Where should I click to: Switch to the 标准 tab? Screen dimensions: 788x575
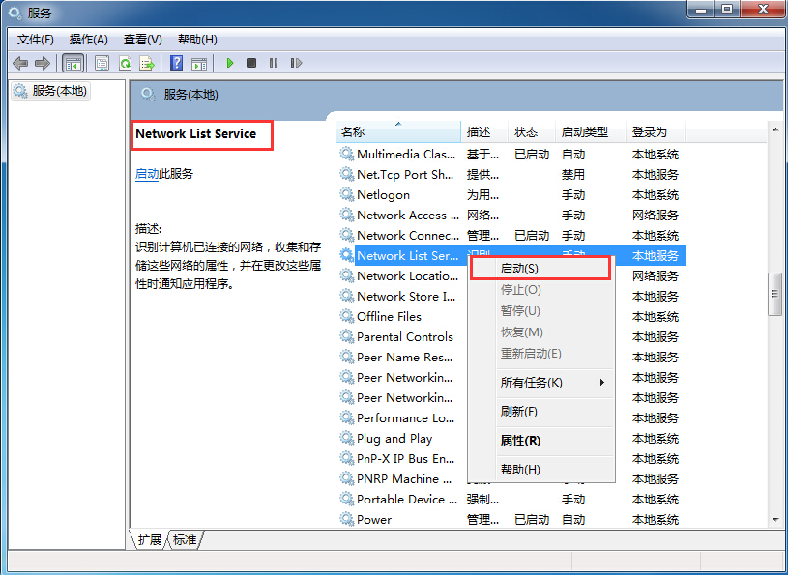click(x=184, y=539)
